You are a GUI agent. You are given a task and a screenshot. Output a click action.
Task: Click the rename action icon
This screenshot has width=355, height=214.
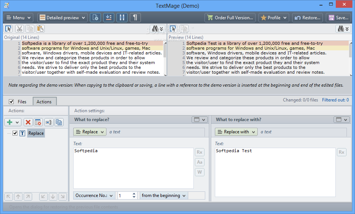[49, 123]
